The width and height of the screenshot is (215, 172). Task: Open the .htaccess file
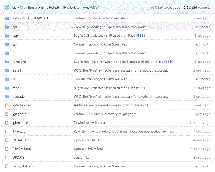19,132
